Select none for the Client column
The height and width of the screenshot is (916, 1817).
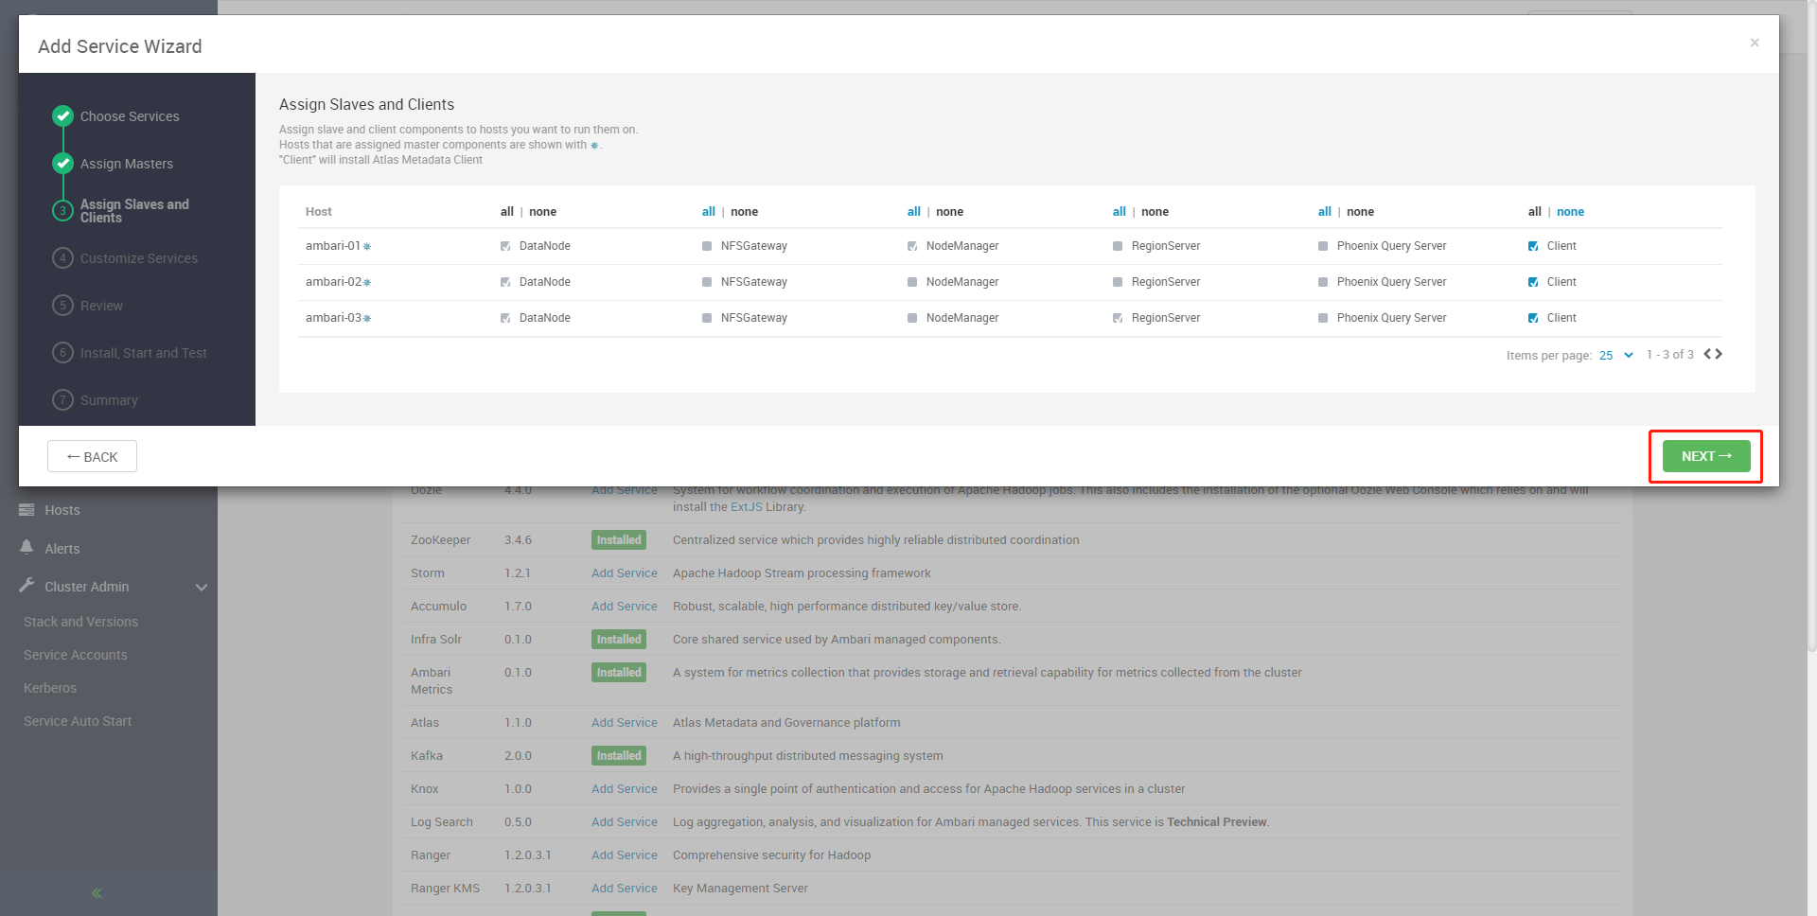click(x=1570, y=212)
